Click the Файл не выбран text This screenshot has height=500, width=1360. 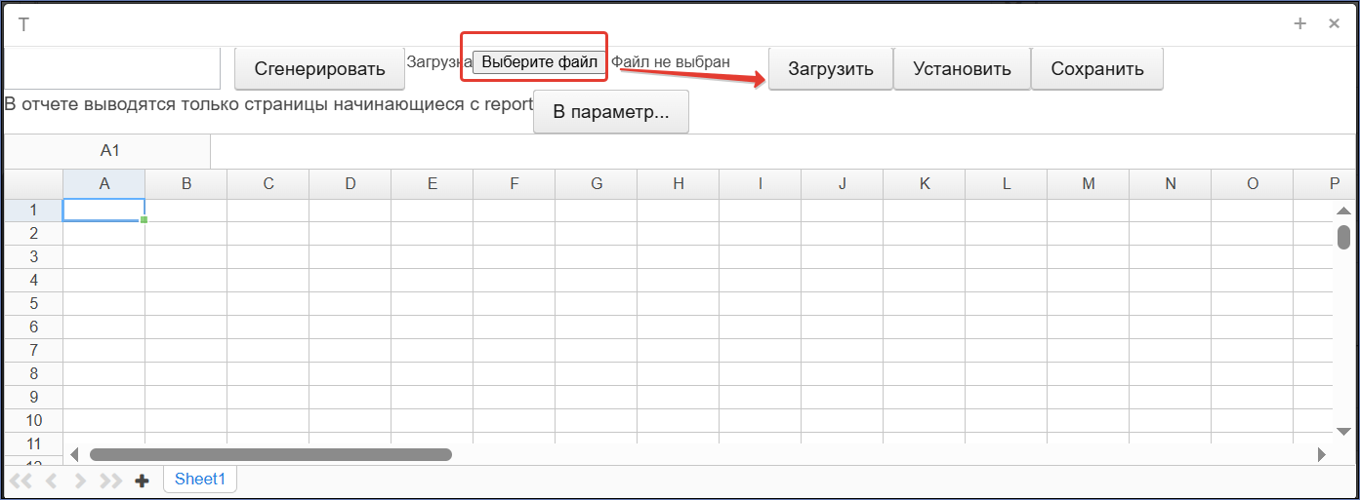tap(671, 62)
